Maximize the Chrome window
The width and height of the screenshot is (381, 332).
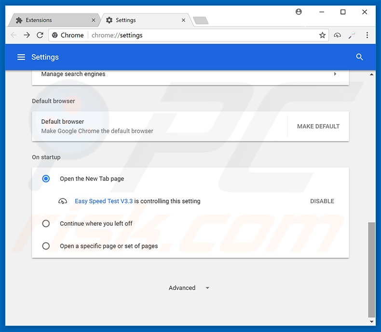coord(343,12)
